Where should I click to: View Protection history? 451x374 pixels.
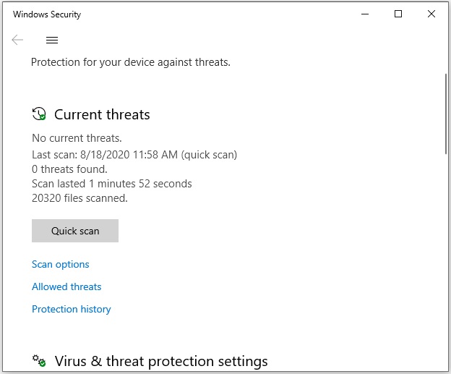point(72,309)
